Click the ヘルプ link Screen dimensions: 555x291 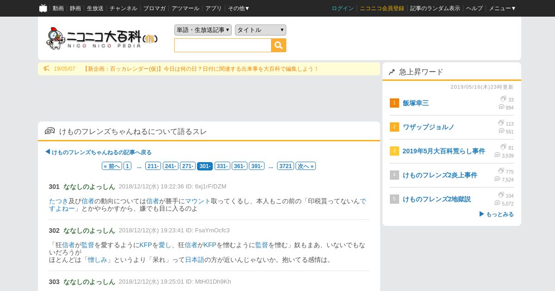pos(475,8)
